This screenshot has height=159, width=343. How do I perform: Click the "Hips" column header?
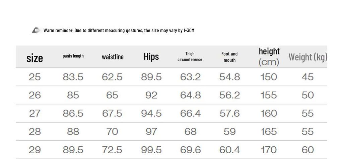point(151,56)
